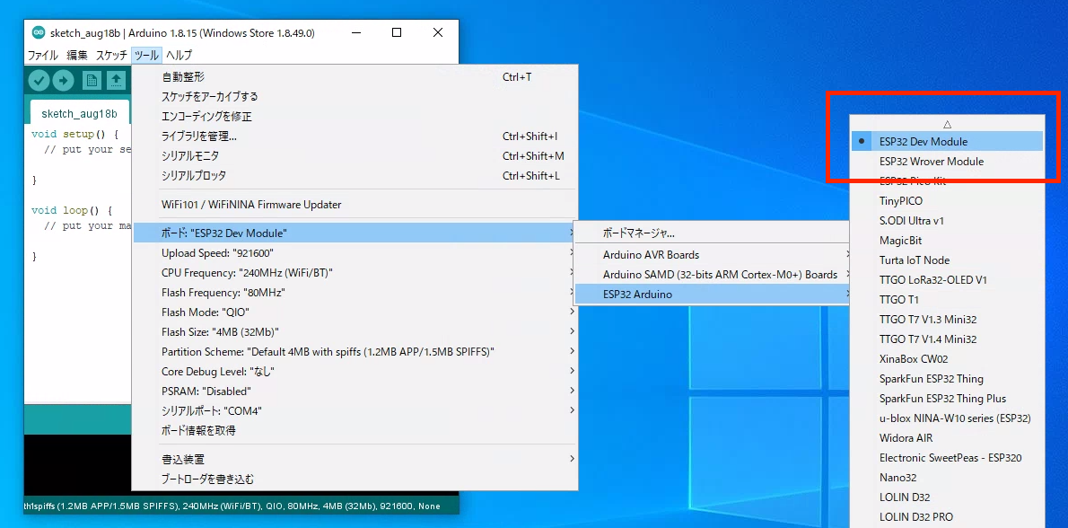This screenshot has height=528, width=1068.
Task: Expand the ESP32 Arduino submenu
Action: point(713,295)
